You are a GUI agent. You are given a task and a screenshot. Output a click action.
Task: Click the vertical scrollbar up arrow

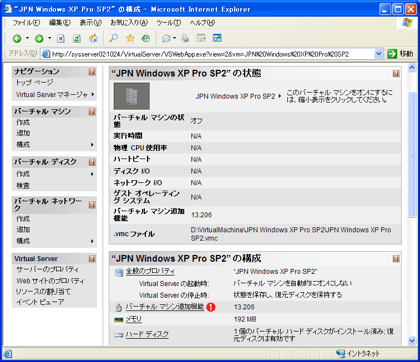[412, 68]
